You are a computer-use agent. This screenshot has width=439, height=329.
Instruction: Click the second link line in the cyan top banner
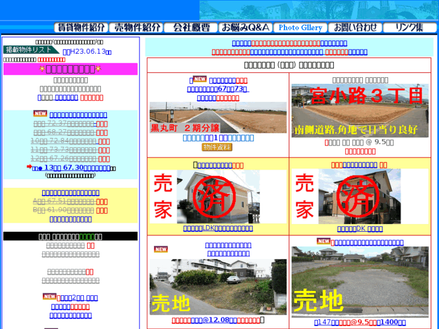click(x=290, y=52)
